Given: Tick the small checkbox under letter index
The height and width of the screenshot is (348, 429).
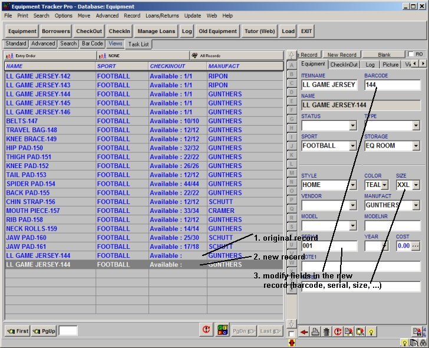Looking at the screenshot, I should [x=292, y=334].
